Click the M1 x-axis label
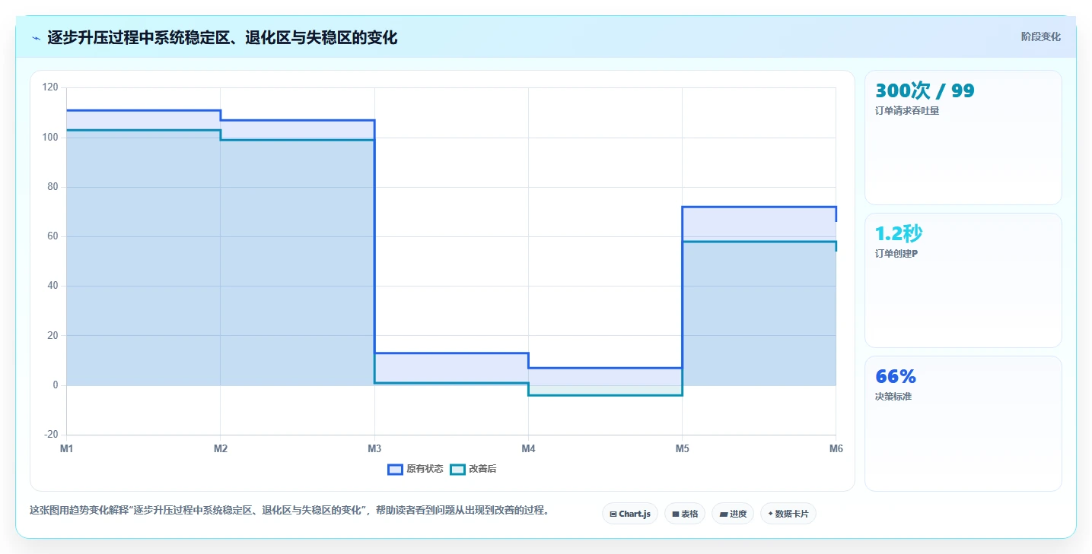The image size is (1092, 554). (x=66, y=448)
